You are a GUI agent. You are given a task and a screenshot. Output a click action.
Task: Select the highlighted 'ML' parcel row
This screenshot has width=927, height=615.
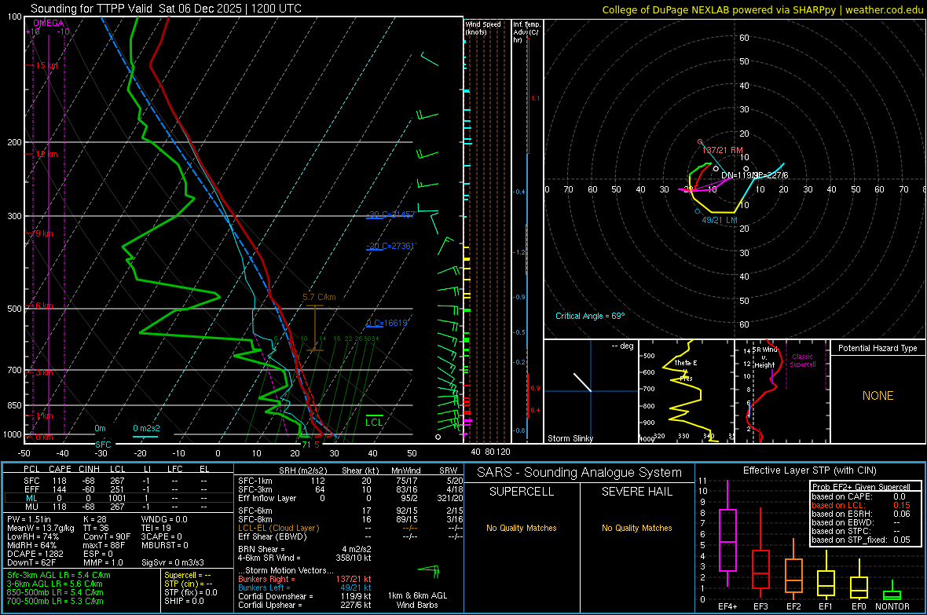(x=119, y=498)
